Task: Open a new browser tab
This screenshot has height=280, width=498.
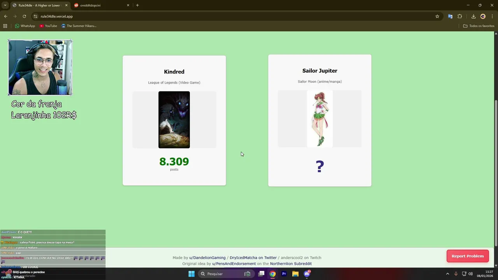Action: pos(137,5)
